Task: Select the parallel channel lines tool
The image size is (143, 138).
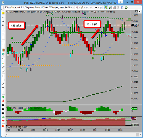Action: pyautogui.click(x=3, y=71)
